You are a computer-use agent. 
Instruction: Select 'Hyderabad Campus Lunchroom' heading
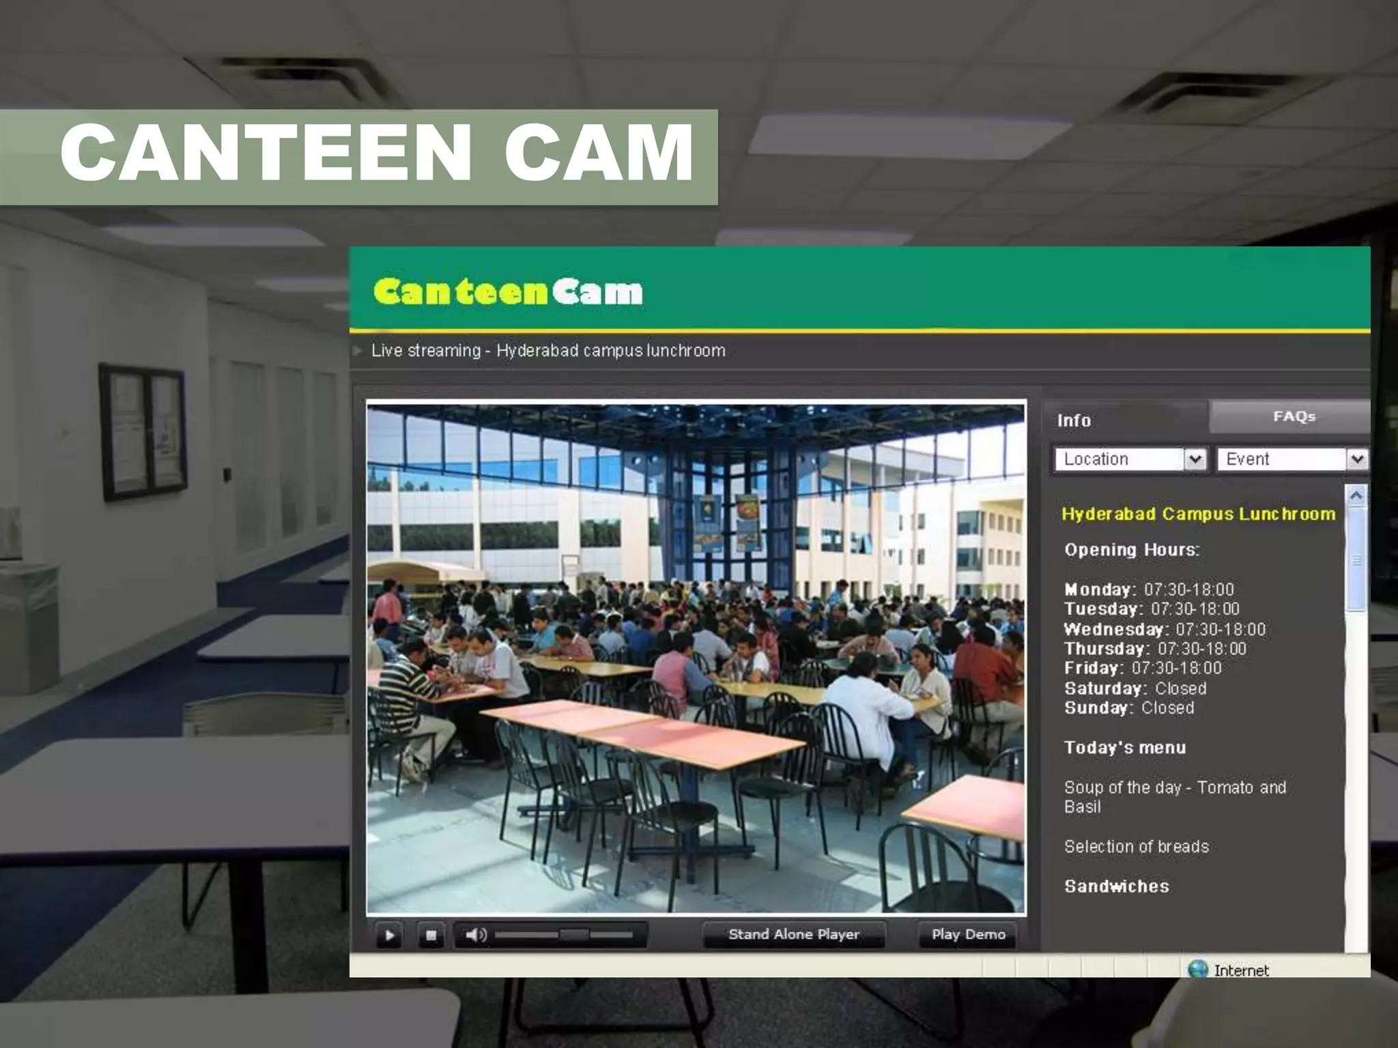coord(1198,514)
